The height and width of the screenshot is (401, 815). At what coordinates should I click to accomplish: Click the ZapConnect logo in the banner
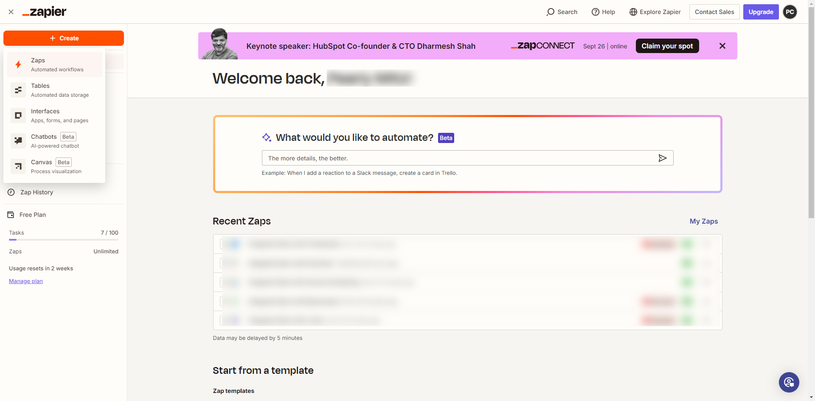pyautogui.click(x=543, y=46)
